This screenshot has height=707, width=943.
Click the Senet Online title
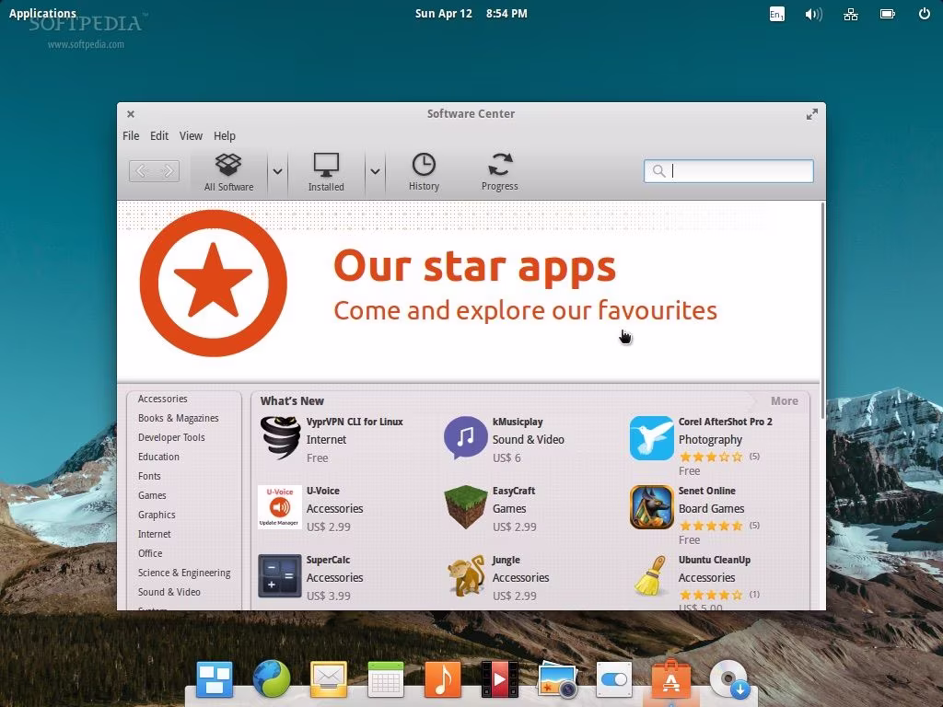point(706,492)
